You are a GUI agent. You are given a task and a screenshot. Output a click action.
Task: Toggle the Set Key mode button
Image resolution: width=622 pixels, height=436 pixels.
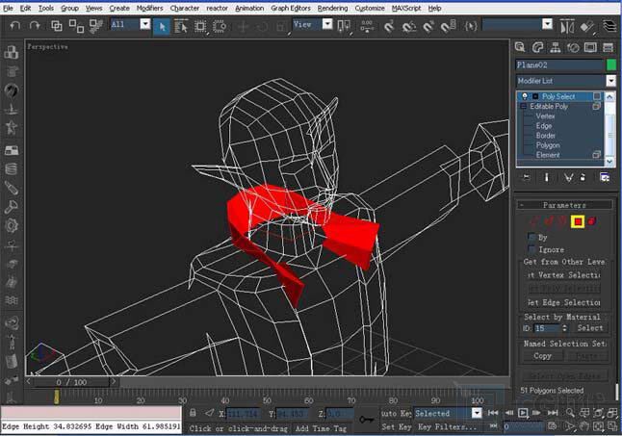[x=397, y=427]
